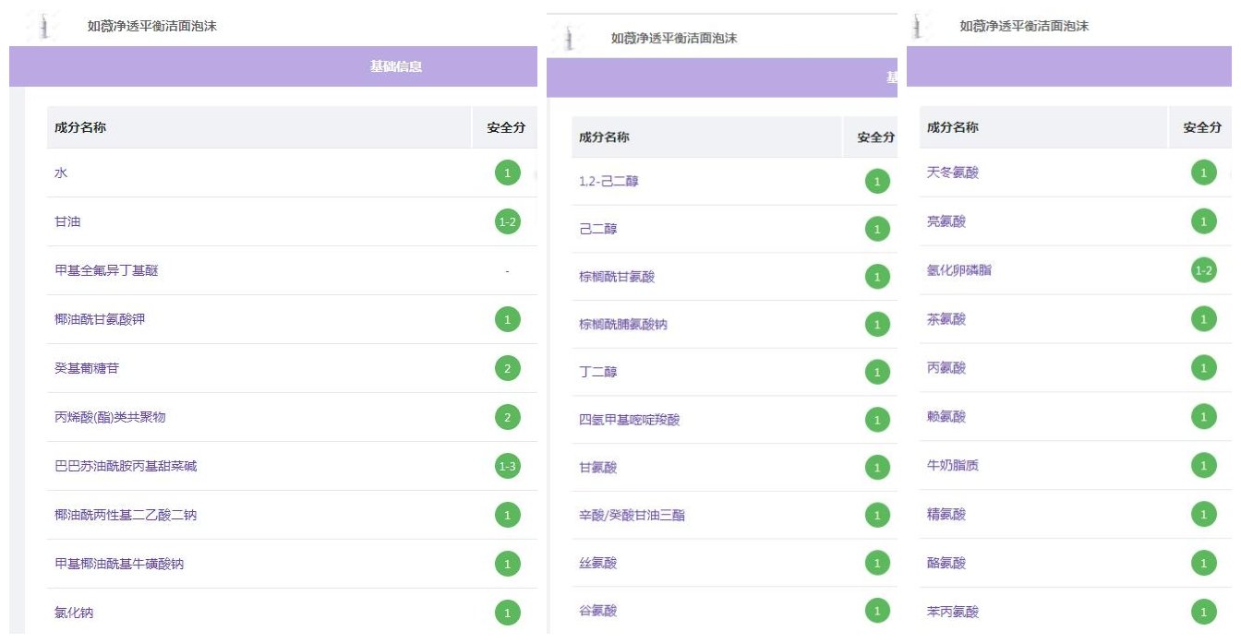Screen dimensions: 1241x643
Task: Click the score 2 badge beside 癸基葡糖苷
Action: pos(507,368)
